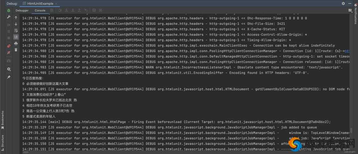Close the HtmlUnitExample session tab
This screenshot has width=358, height=154.
point(56,4)
